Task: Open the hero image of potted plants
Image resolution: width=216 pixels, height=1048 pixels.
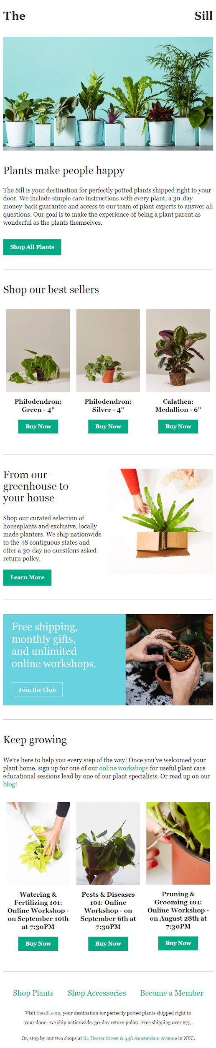Action: click(108, 93)
